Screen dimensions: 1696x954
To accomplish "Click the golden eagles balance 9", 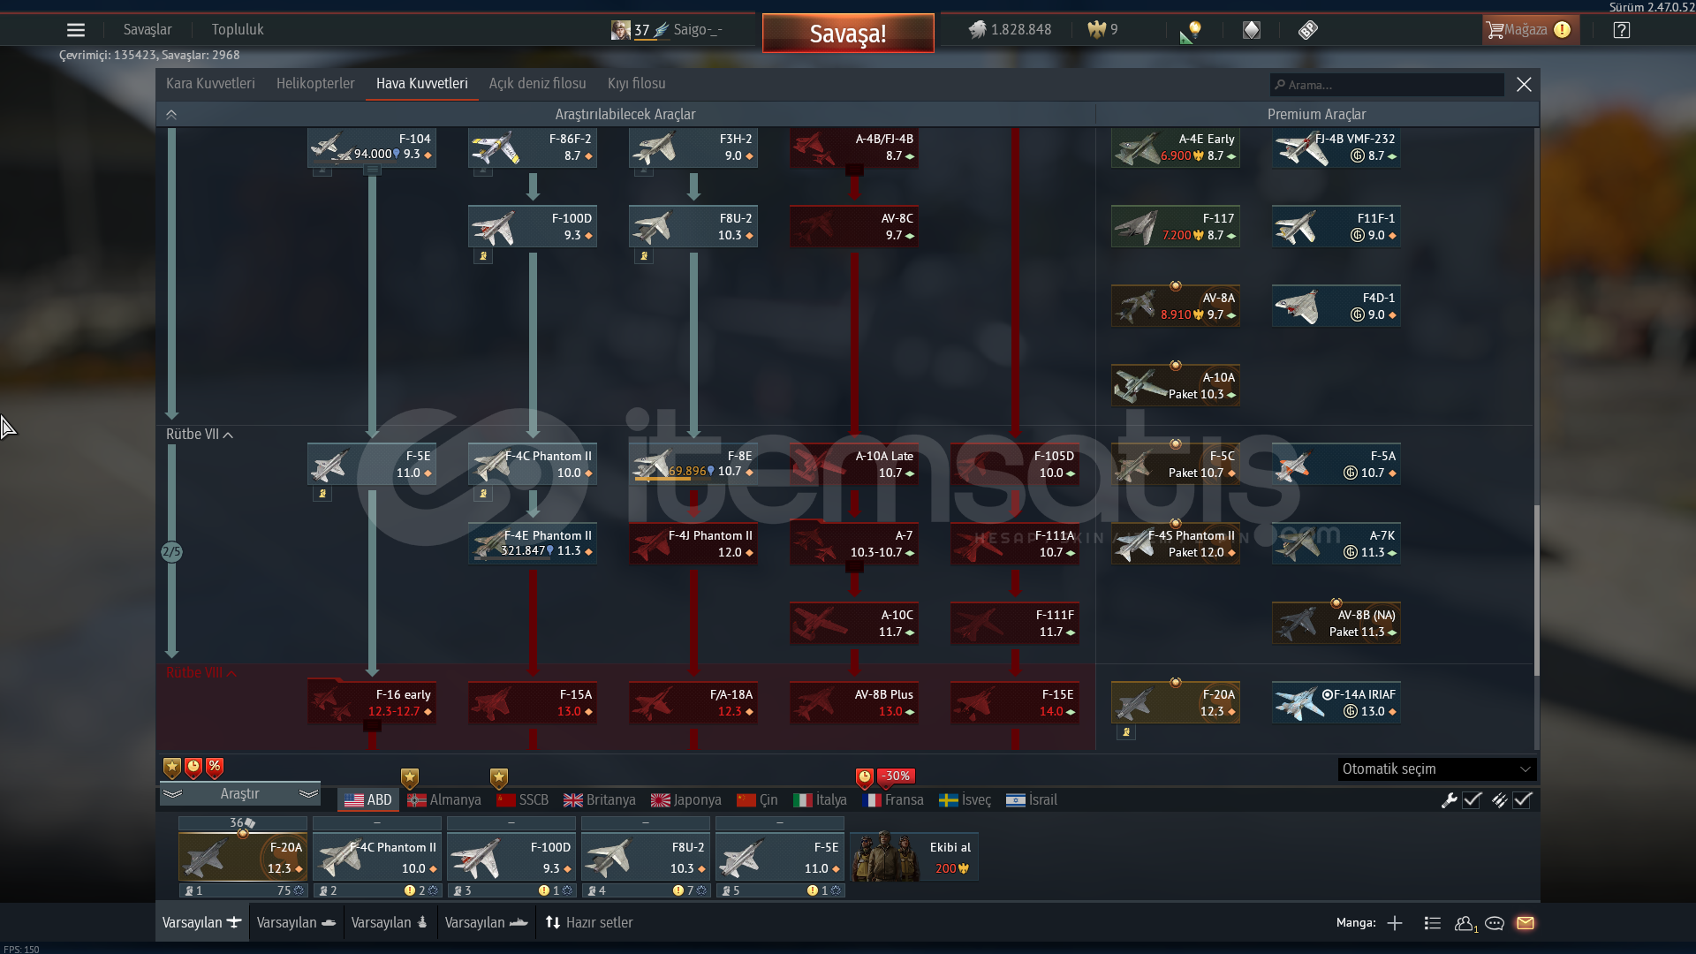I will (x=1103, y=30).
